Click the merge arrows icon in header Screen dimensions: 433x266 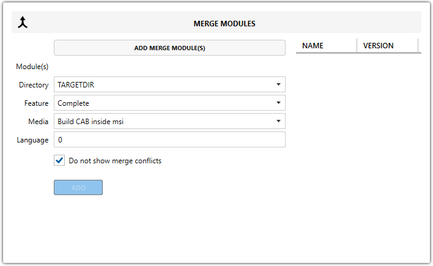[x=23, y=23]
